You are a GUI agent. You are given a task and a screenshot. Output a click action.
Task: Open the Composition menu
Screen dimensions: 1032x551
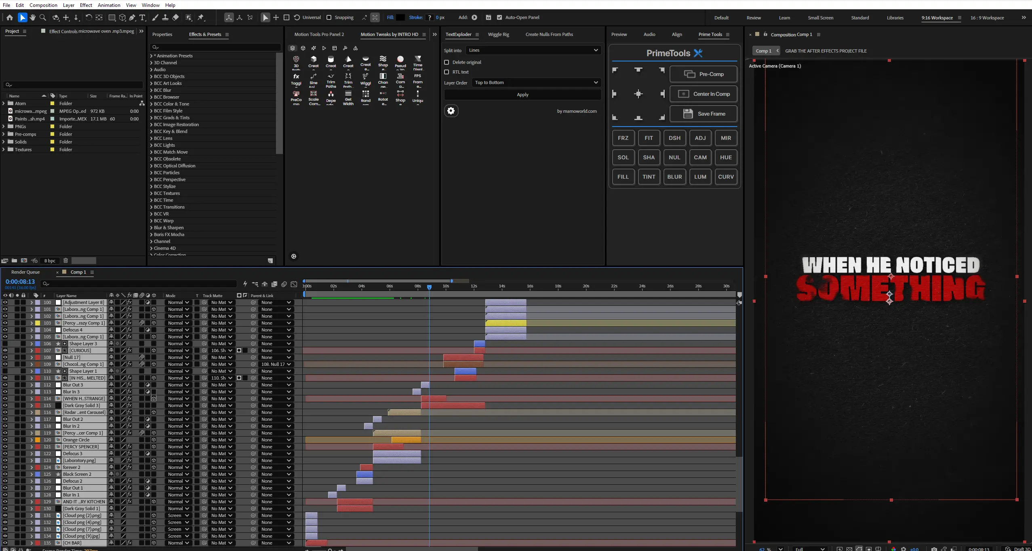[43, 5]
